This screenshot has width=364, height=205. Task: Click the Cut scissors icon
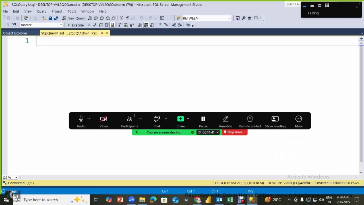[x=121, y=18]
